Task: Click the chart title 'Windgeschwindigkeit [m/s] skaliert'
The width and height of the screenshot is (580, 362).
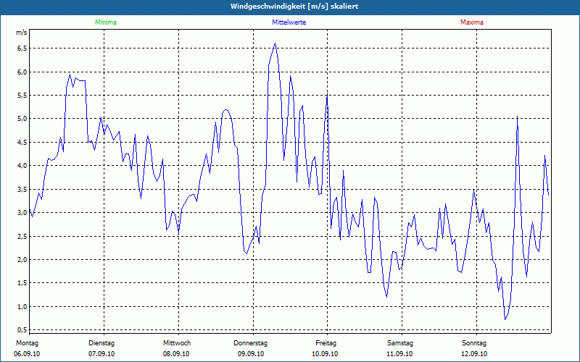Action: click(x=294, y=7)
